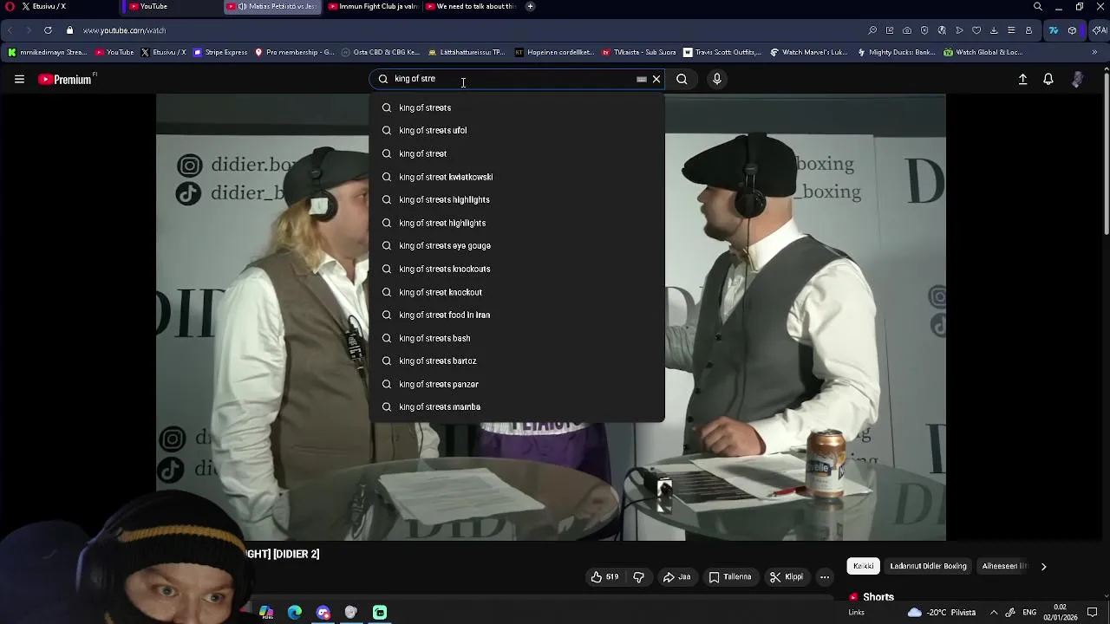Viewport: 1110px width, 624px height.
Task: Select suggestion 'king of streets bartoz'
Action: pyautogui.click(x=517, y=361)
